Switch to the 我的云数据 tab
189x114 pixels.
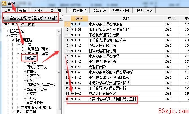[144, 10]
